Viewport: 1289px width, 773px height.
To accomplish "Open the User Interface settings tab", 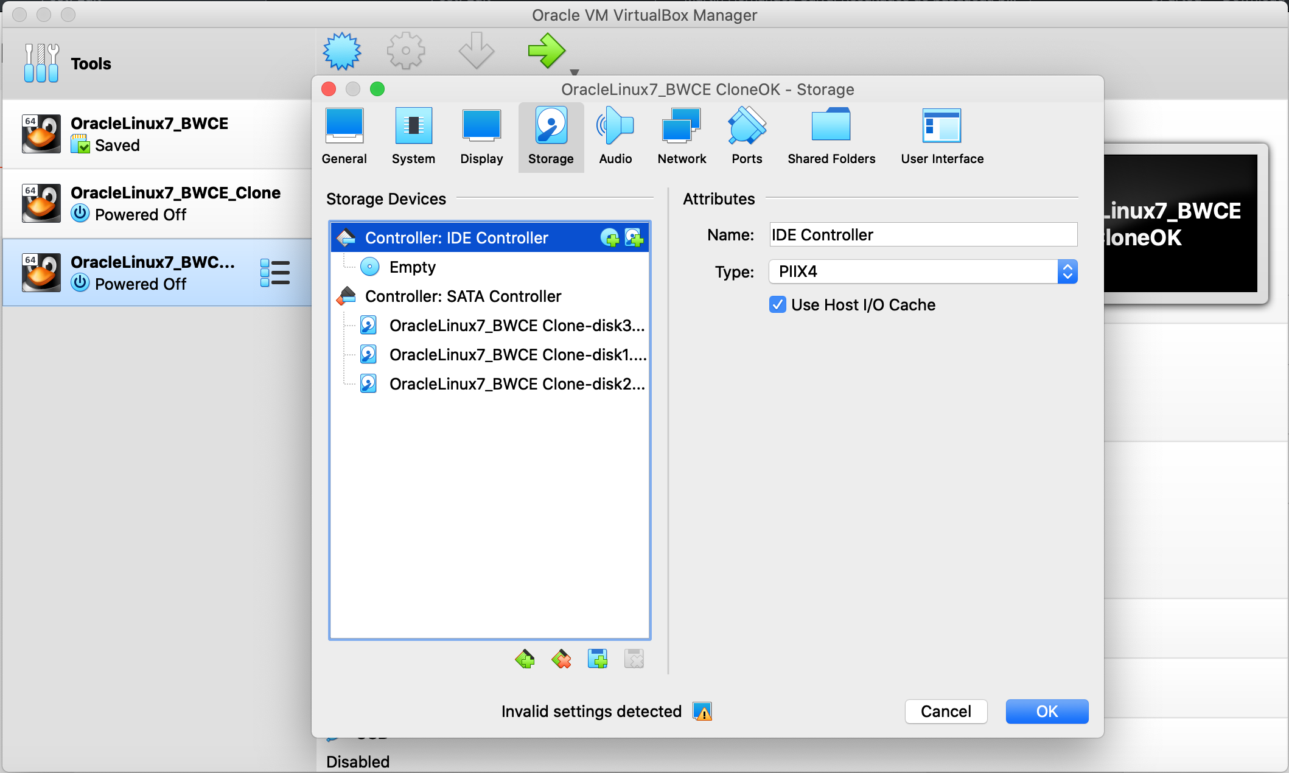I will [x=942, y=137].
